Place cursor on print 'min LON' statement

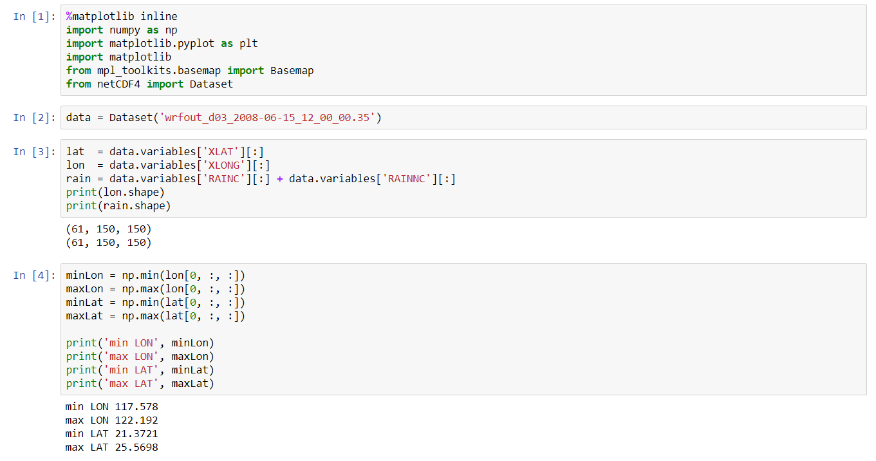[140, 343]
